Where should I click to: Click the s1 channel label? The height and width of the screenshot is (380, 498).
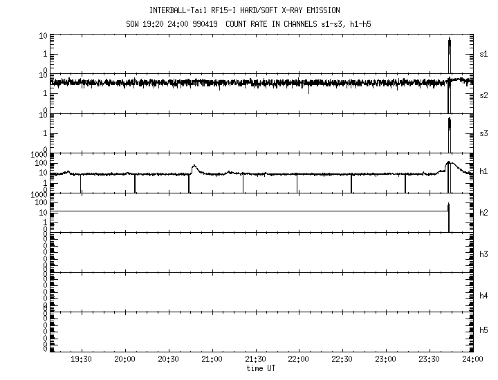coord(484,54)
